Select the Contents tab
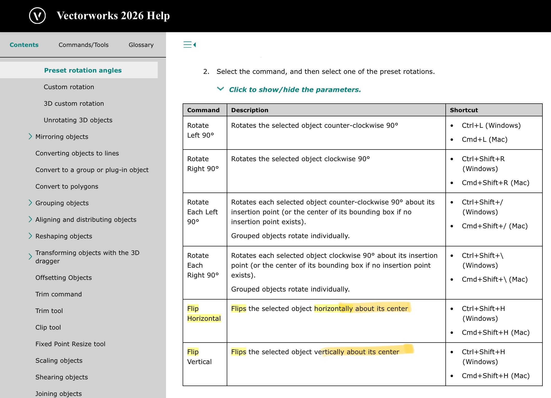This screenshot has width=551, height=398. click(24, 45)
